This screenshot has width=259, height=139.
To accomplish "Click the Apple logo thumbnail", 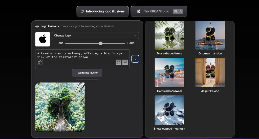I will point(42,39).
